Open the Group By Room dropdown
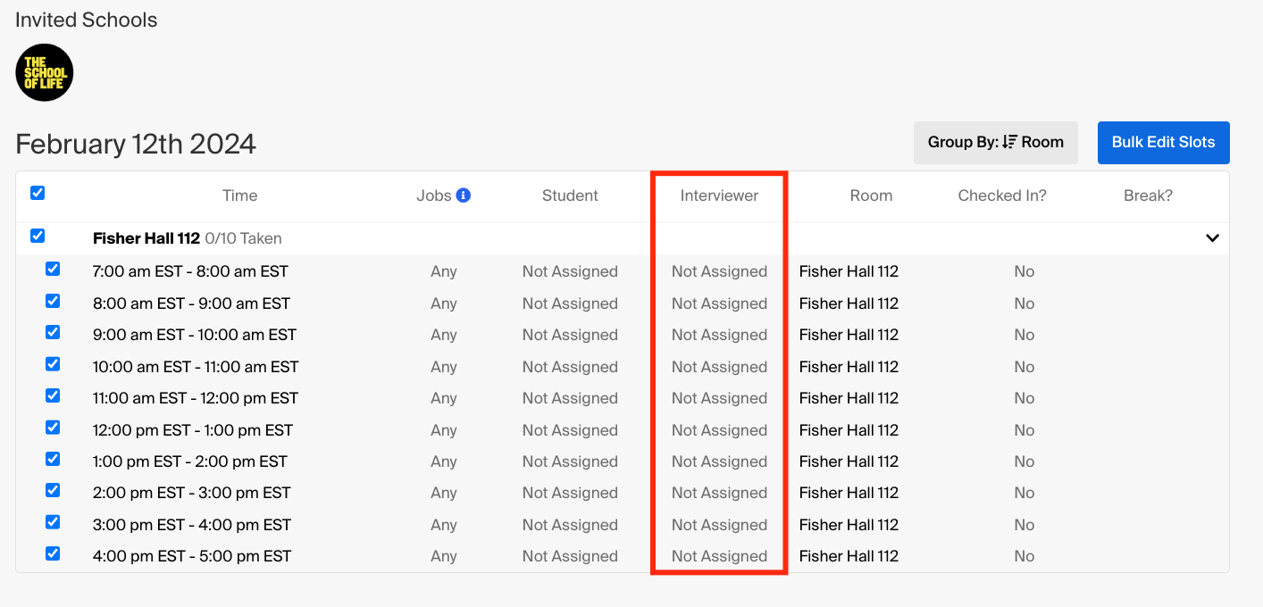The height and width of the screenshot is (607, 1263). pyautogui.click(x=995, y=143)
